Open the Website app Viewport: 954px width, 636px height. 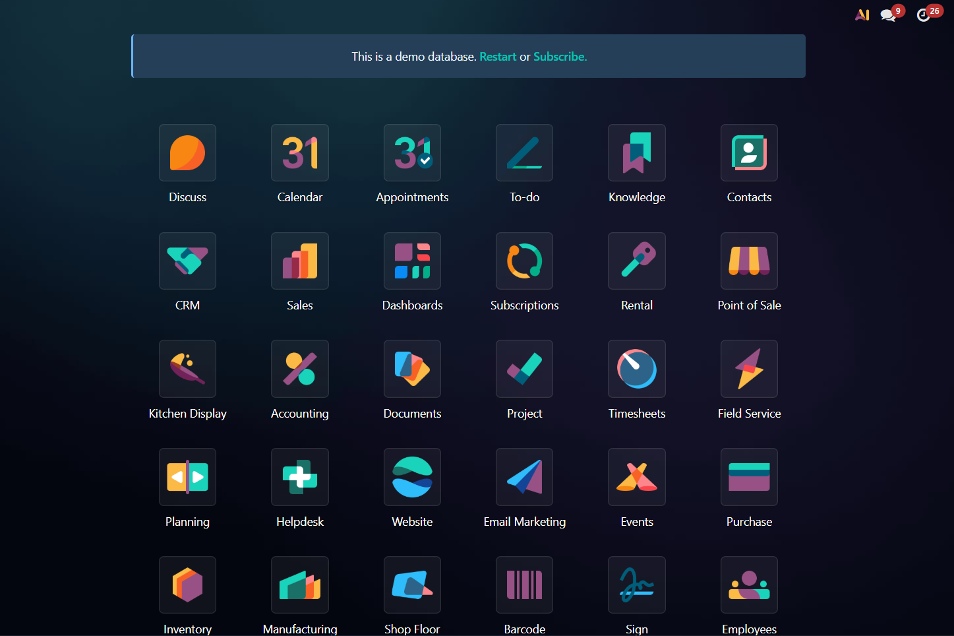click(x=412, y=477)
